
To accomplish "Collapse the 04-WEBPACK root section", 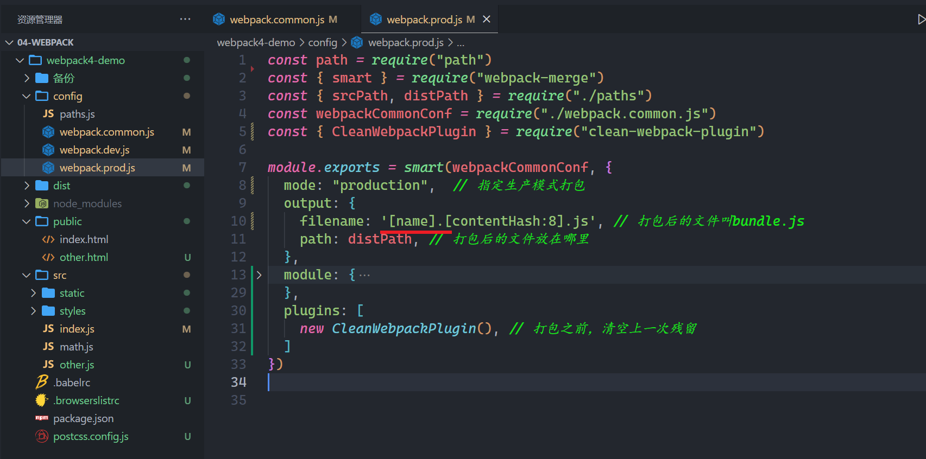I will tap(9, 42).
